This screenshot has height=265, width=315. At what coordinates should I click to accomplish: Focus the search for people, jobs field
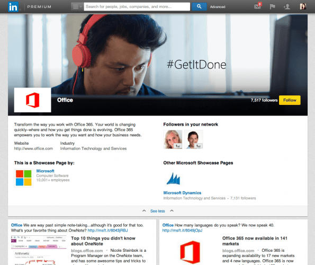tap(137, 7)
